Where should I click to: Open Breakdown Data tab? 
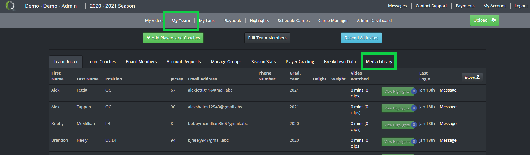[340, 62]
